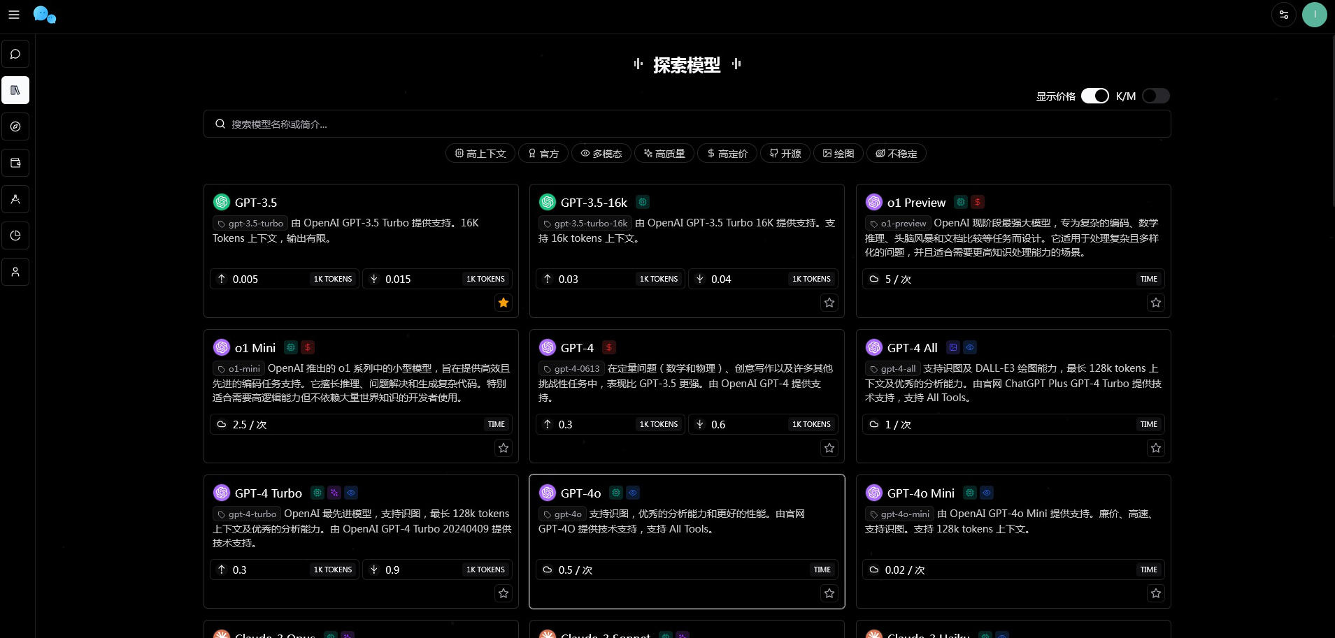The image size is (1335, 638).
Task: Enable the K/M unit switch
Action: [1155, 96]
